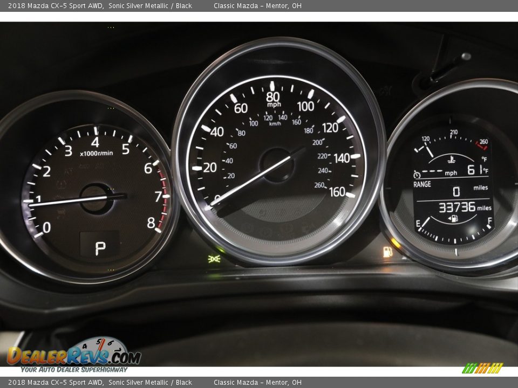Click the colored stripes logo bottom right
The height and width of the screenshot is (388, 518).
(482, 368)
